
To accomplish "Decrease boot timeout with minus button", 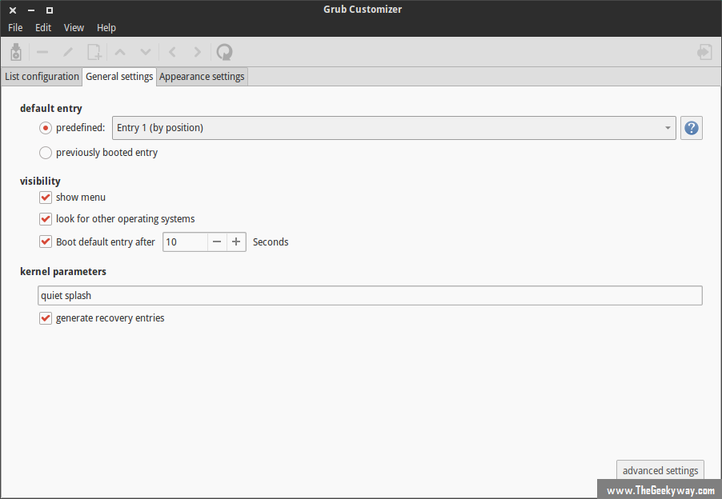I will pyautogui.click(x=217, y=242).
